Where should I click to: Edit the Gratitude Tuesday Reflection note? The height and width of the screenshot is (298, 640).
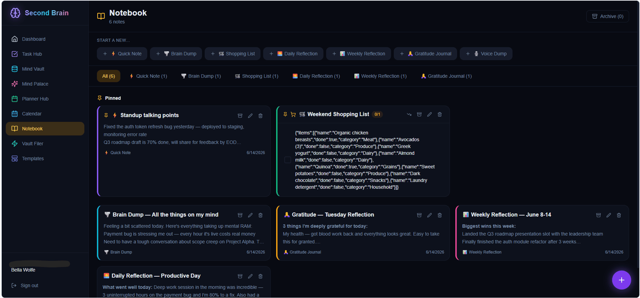click(x=430, y=215)
